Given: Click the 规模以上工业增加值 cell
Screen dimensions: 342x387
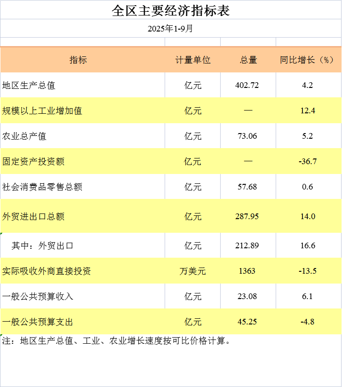Looking at the screenshot, I should [42, 111].
